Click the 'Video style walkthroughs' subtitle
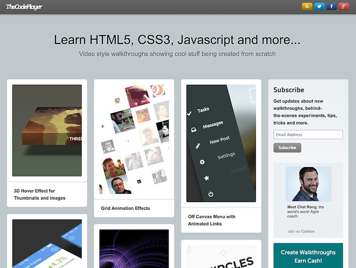The height and width of the screenshot is (268, 356). [x=177, y=54]
